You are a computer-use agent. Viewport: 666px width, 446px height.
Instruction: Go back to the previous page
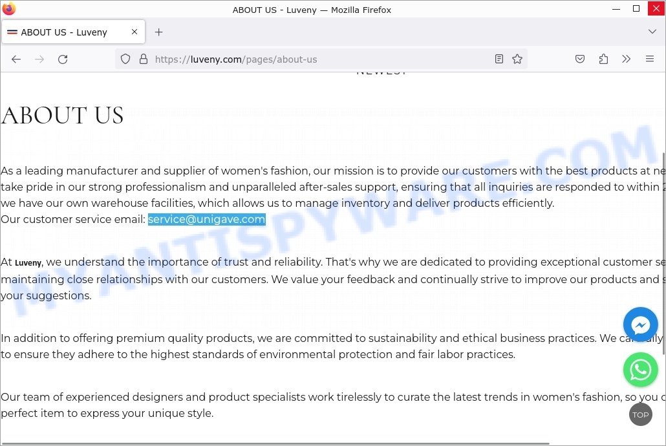[x=16, y=59]
